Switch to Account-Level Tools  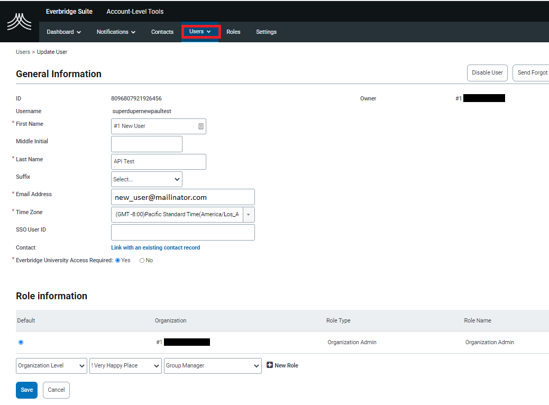click(135, 12)
